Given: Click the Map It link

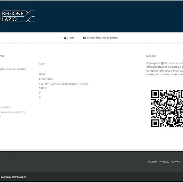Looking at the screenshot, I should click(x=43, y=88).
